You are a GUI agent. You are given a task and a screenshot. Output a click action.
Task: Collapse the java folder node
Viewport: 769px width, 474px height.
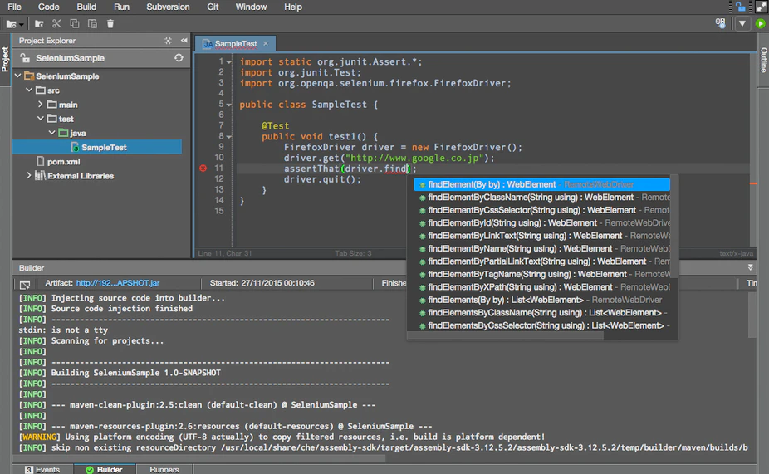coord(52,133)
